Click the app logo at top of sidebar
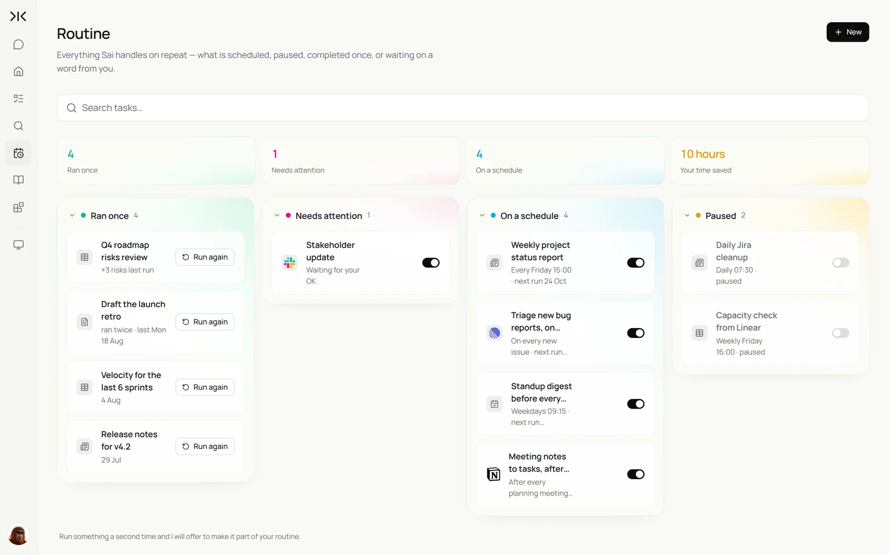Viewport: 889px width, 555px height. click(x=18, y=17)
